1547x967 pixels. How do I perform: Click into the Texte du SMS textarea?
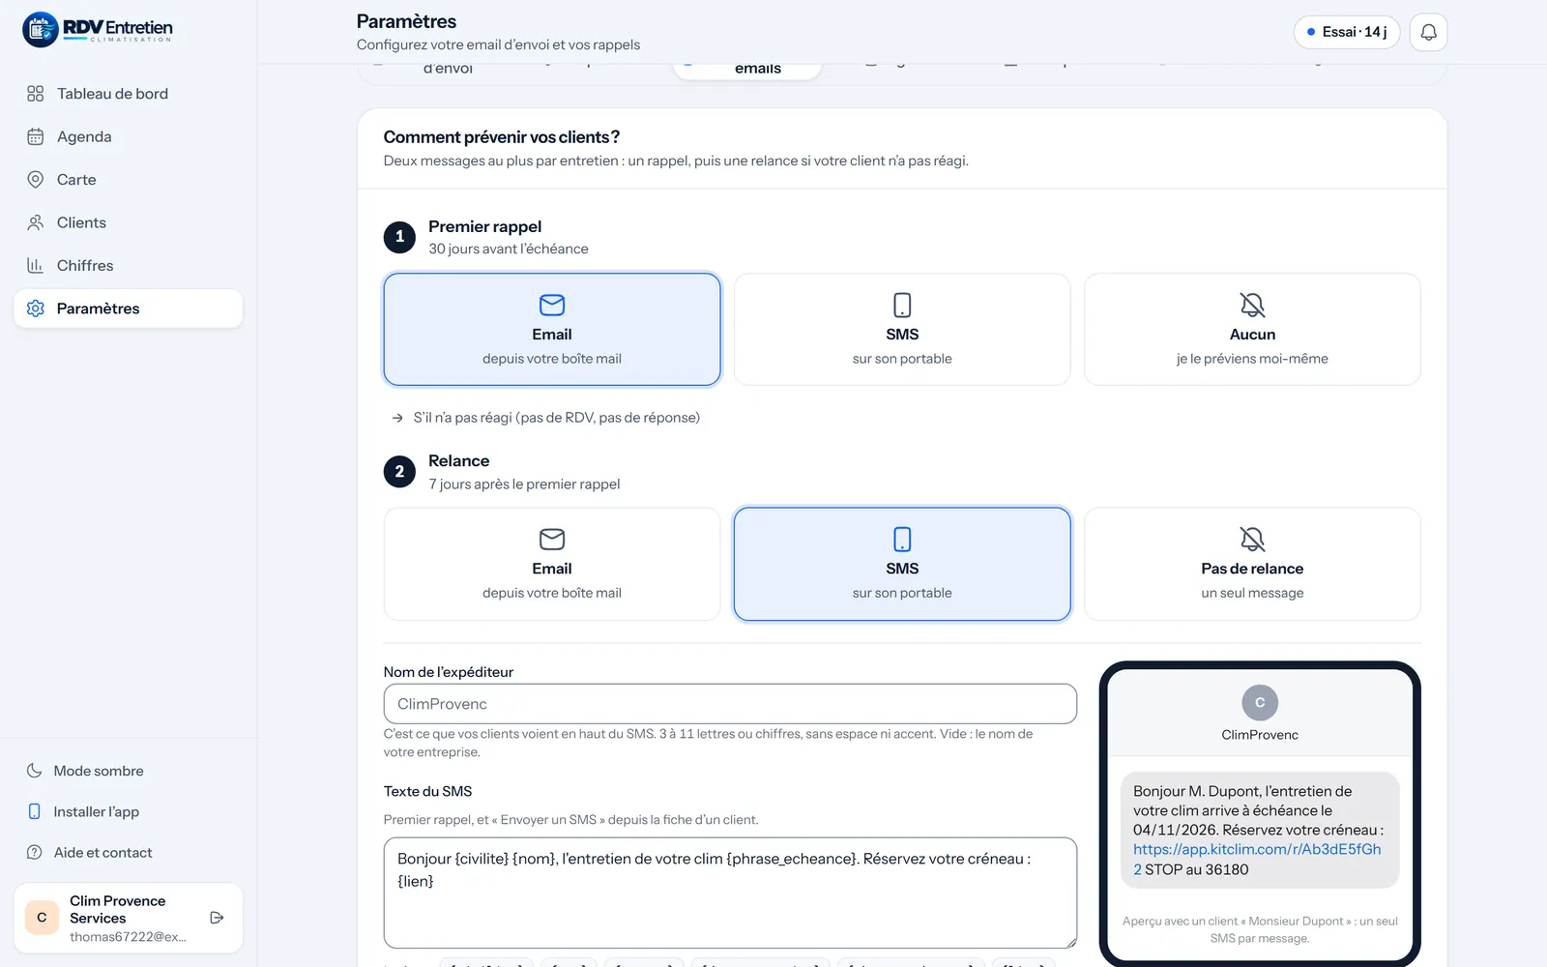(730, 893)
